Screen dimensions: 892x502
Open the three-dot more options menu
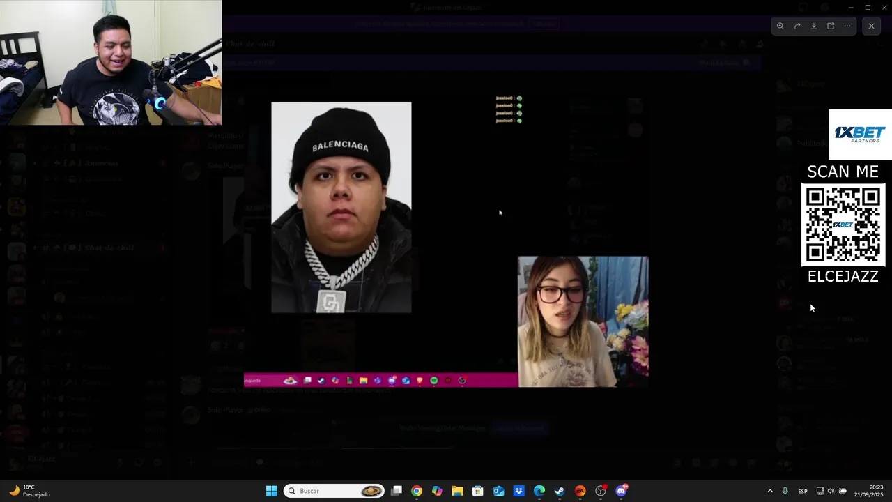point(847,26)
